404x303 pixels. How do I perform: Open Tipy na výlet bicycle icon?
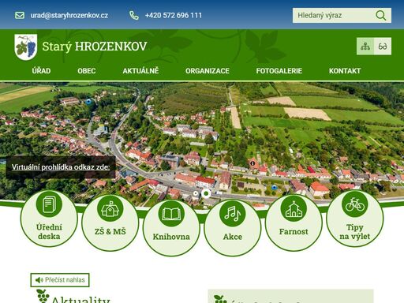click(354, 204)
